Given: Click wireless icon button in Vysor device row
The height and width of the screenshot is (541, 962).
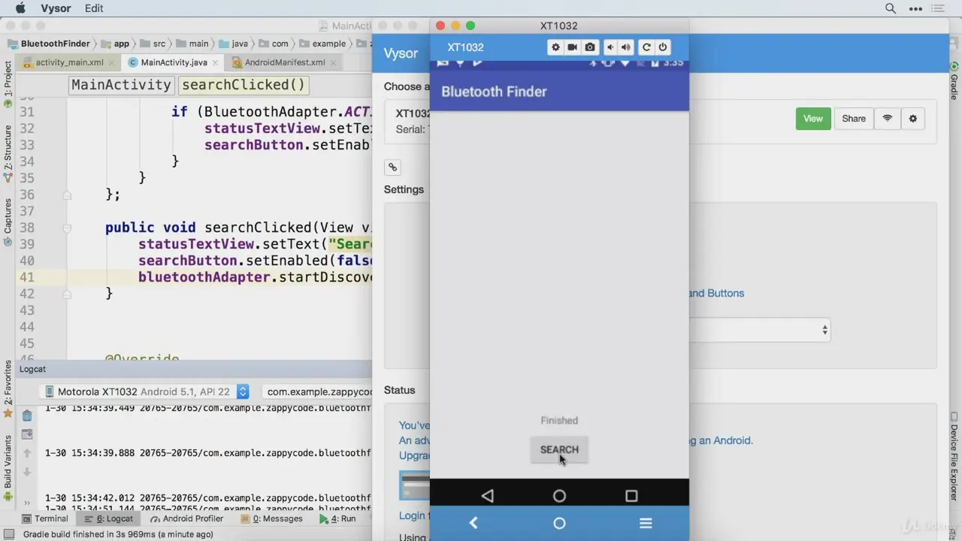Looking at the screenshot, I should (x=888, y=119).
